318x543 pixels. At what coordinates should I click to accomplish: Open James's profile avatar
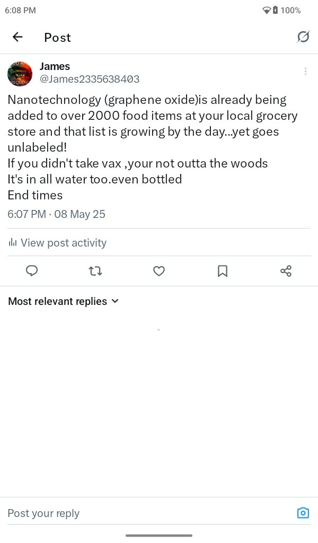point(20,73)
